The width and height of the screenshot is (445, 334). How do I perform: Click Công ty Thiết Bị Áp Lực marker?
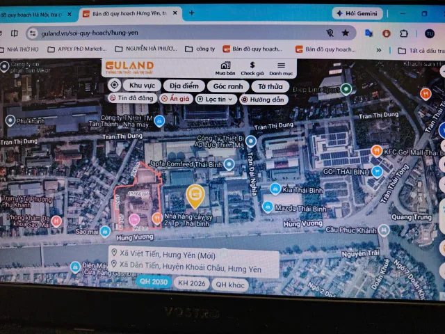pyautogui.click(x=251, y=141)
